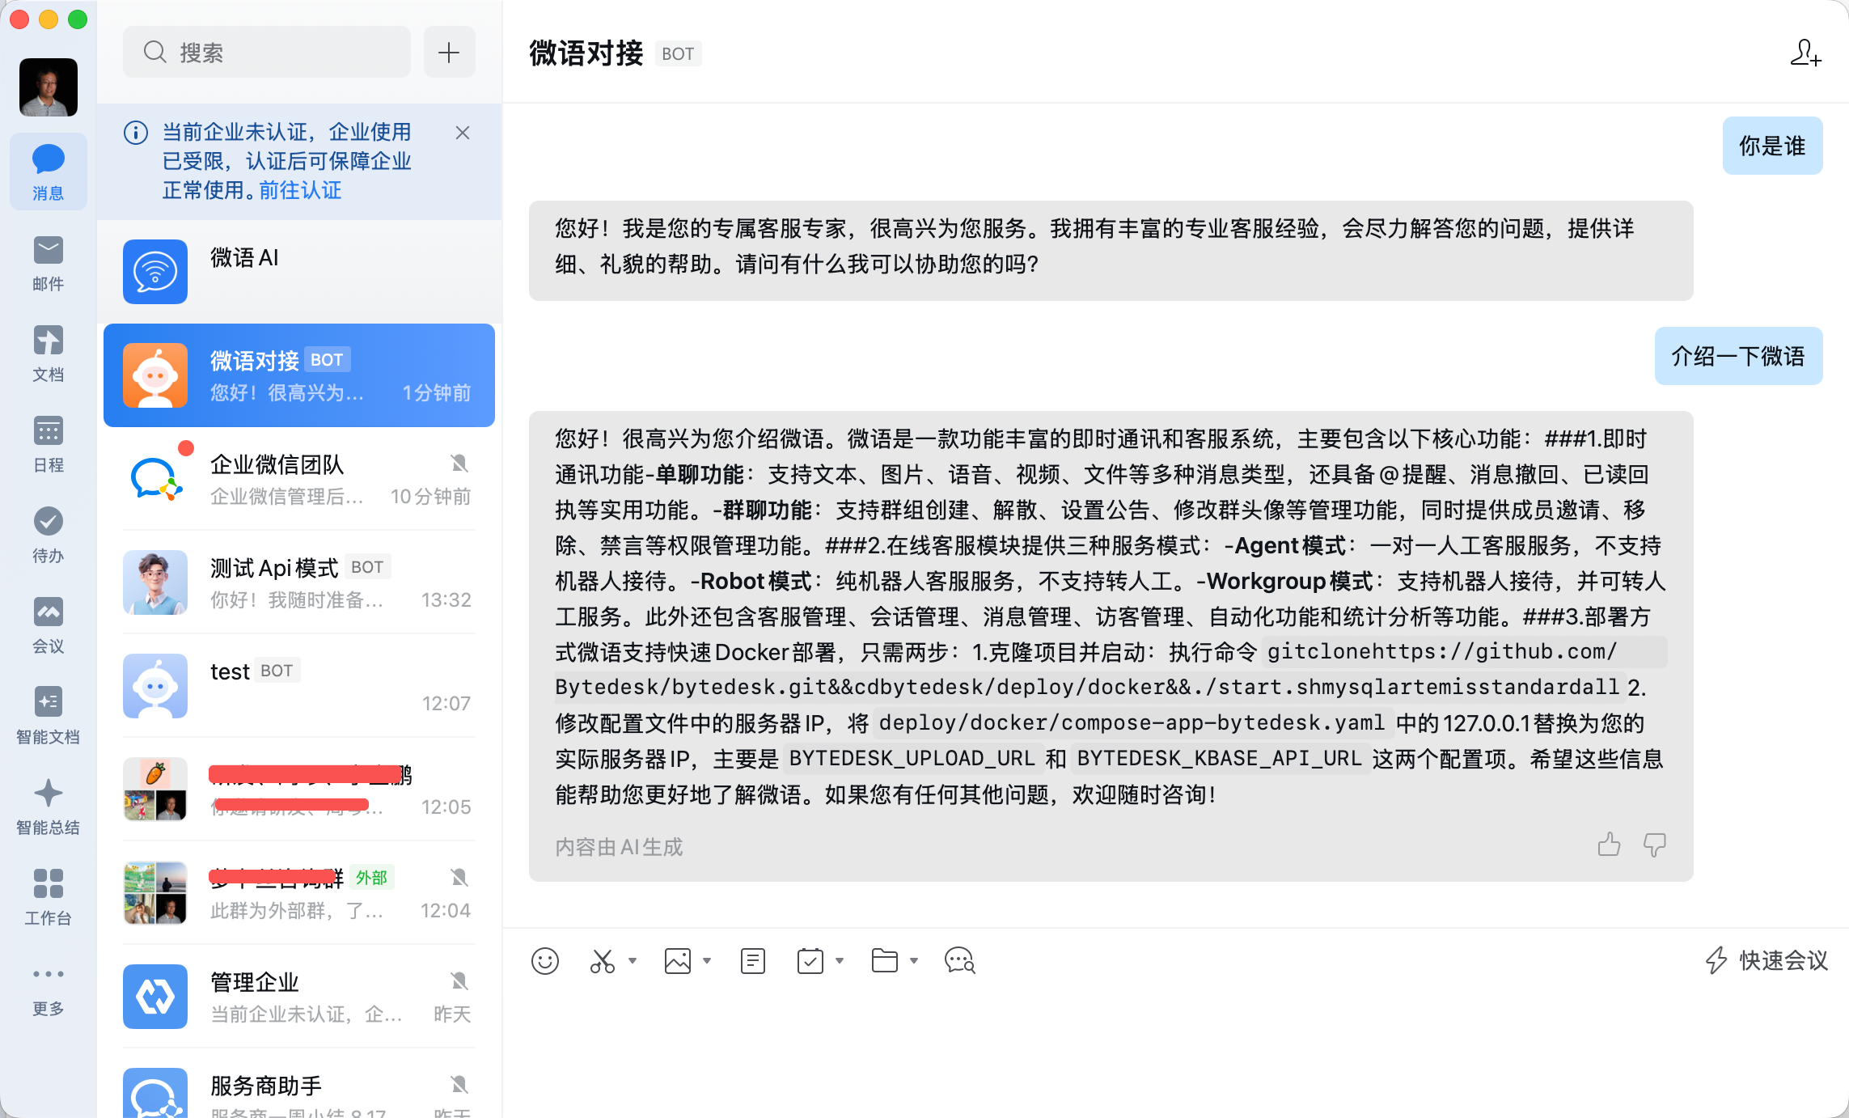Open the 智能总结 smart summary section

click(x=48, y=807)
